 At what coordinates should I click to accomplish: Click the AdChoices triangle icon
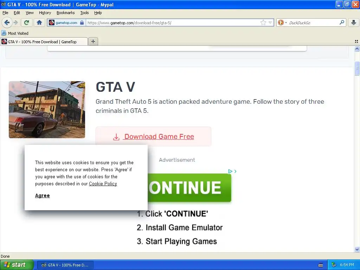[230, 171]
